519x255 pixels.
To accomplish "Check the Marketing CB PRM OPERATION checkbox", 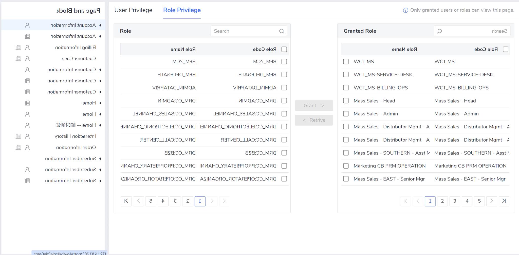I will (x=346, y=166).
